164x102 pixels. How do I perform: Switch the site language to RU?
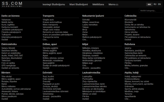click(155, 4)
